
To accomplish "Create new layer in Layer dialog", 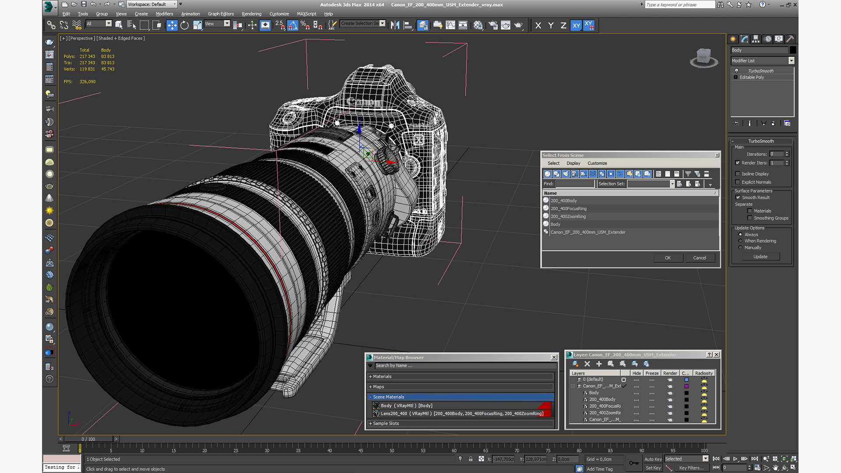I will tap(575, 364).
